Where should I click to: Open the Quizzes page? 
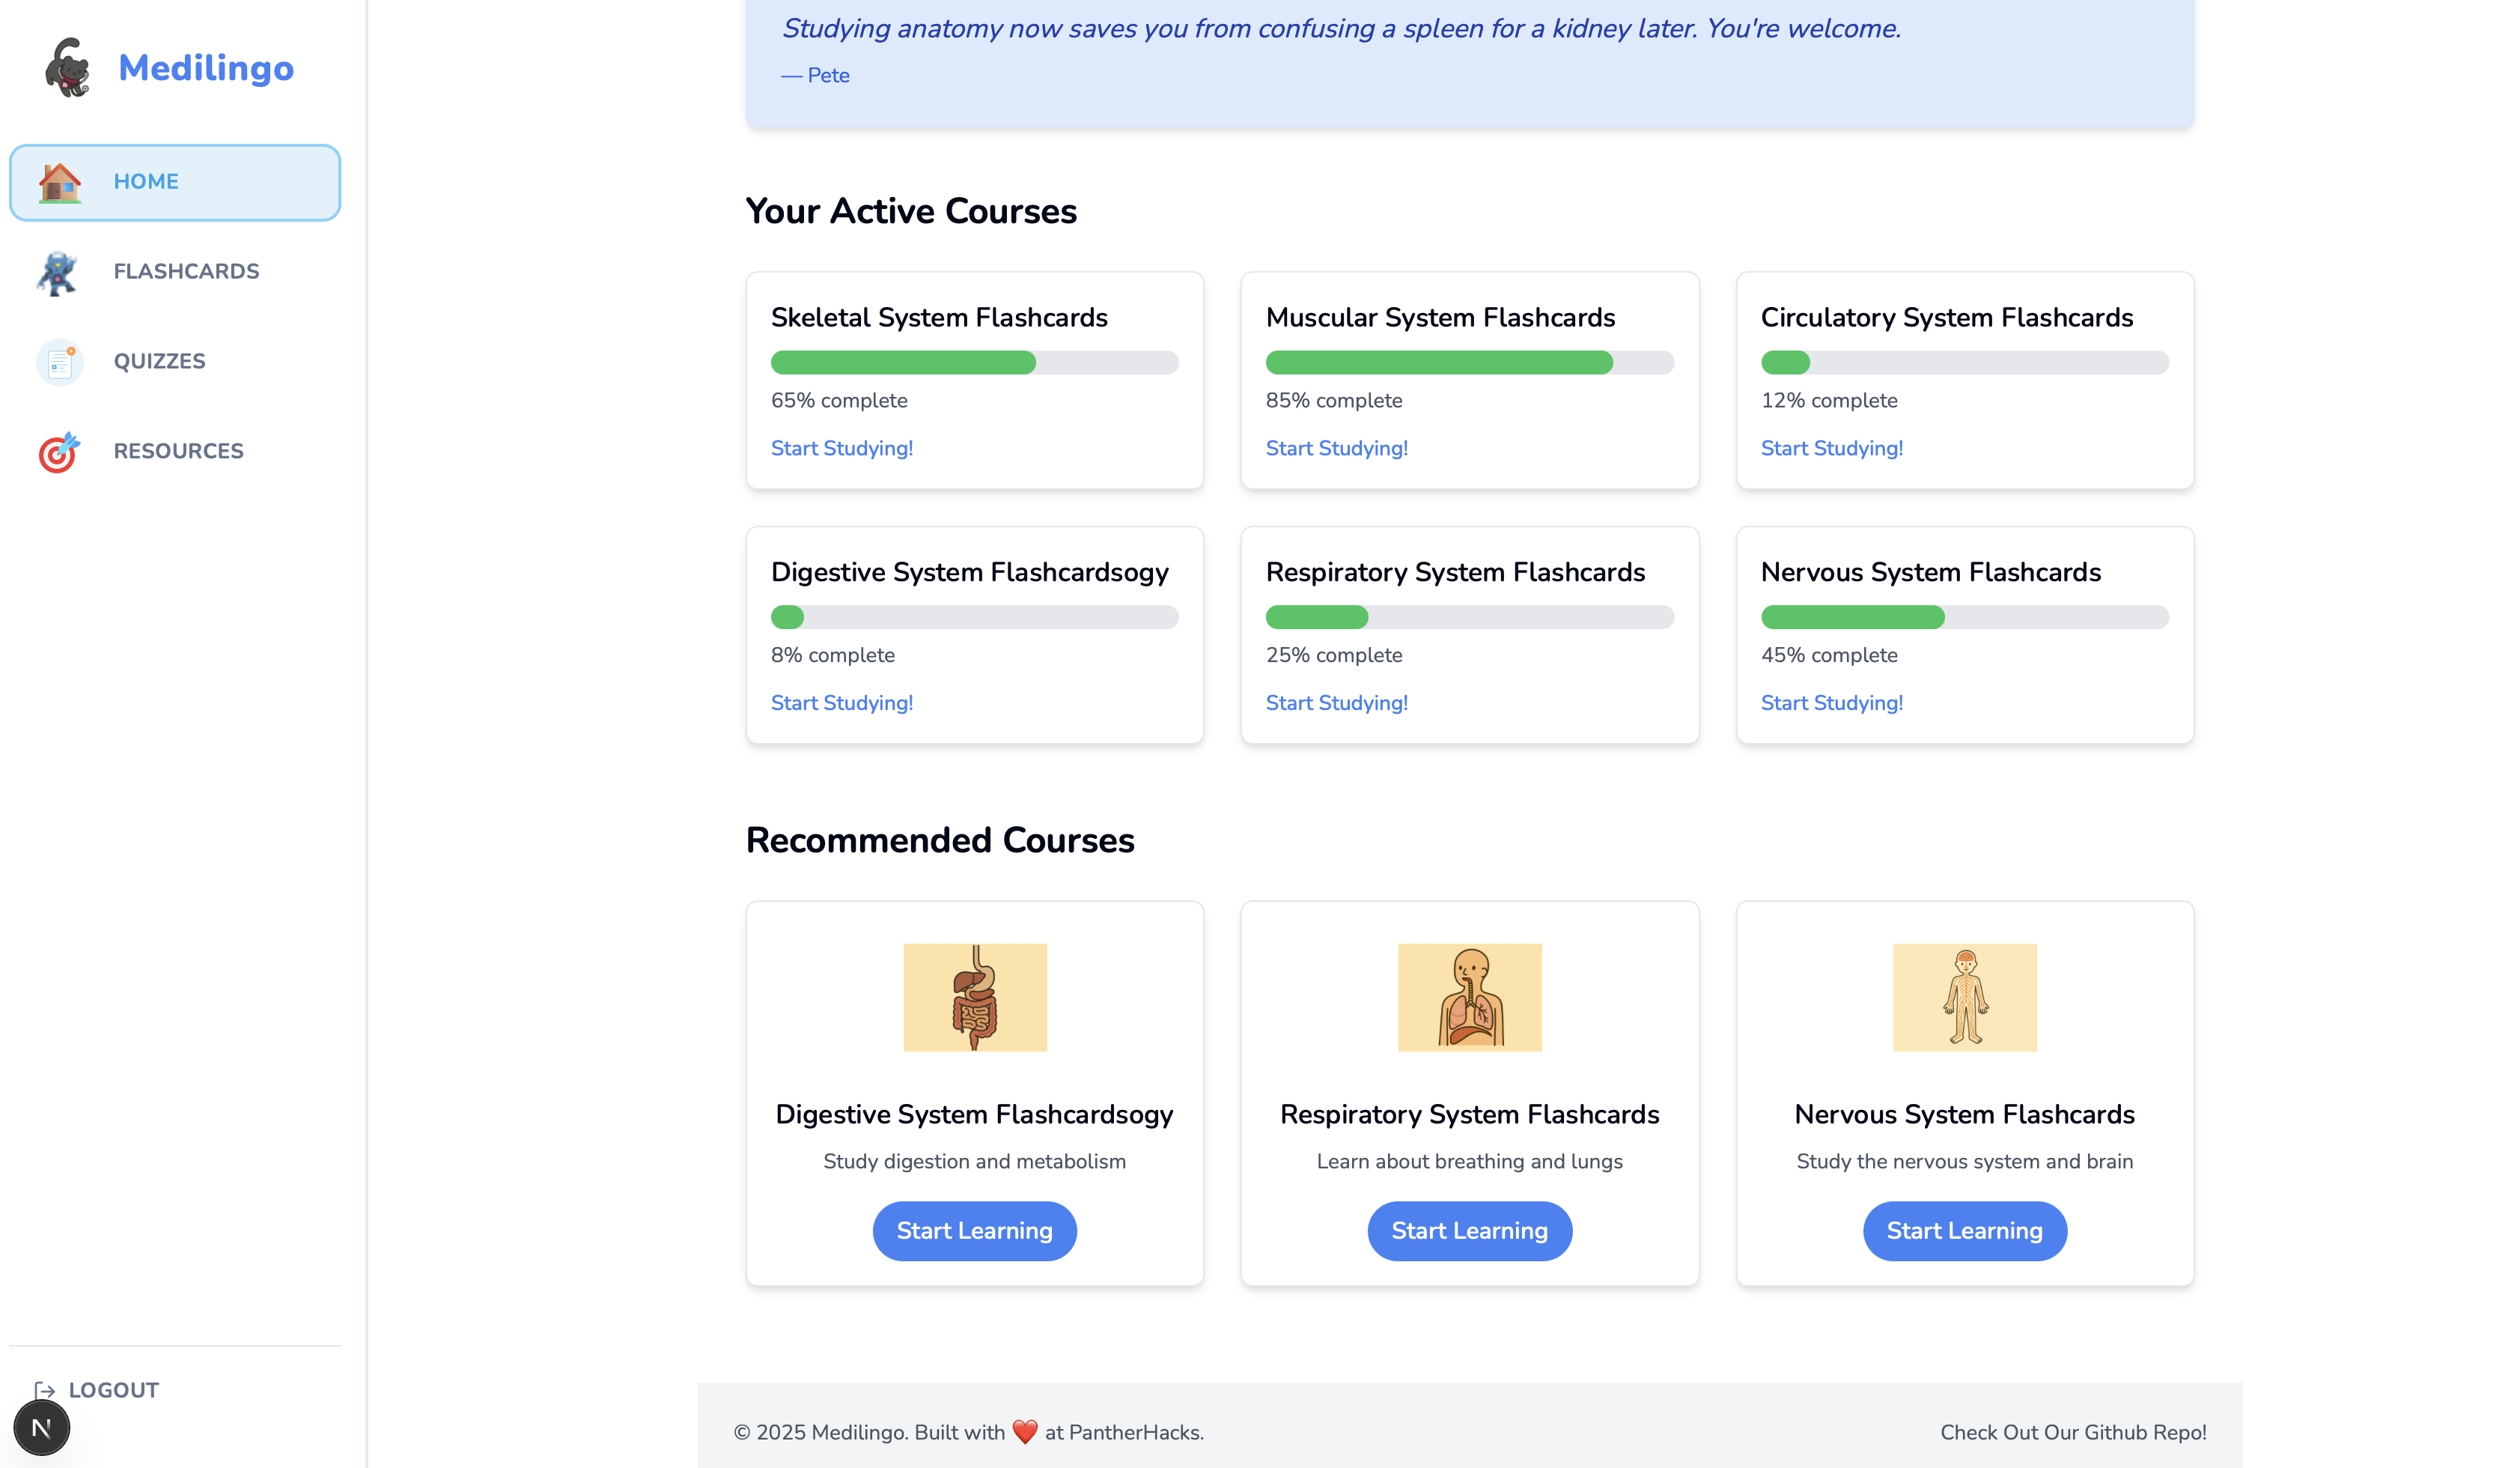(x=175, y=361)
